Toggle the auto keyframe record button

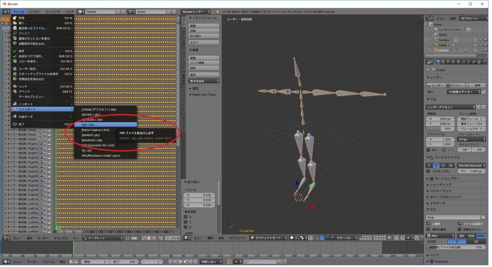229,262
